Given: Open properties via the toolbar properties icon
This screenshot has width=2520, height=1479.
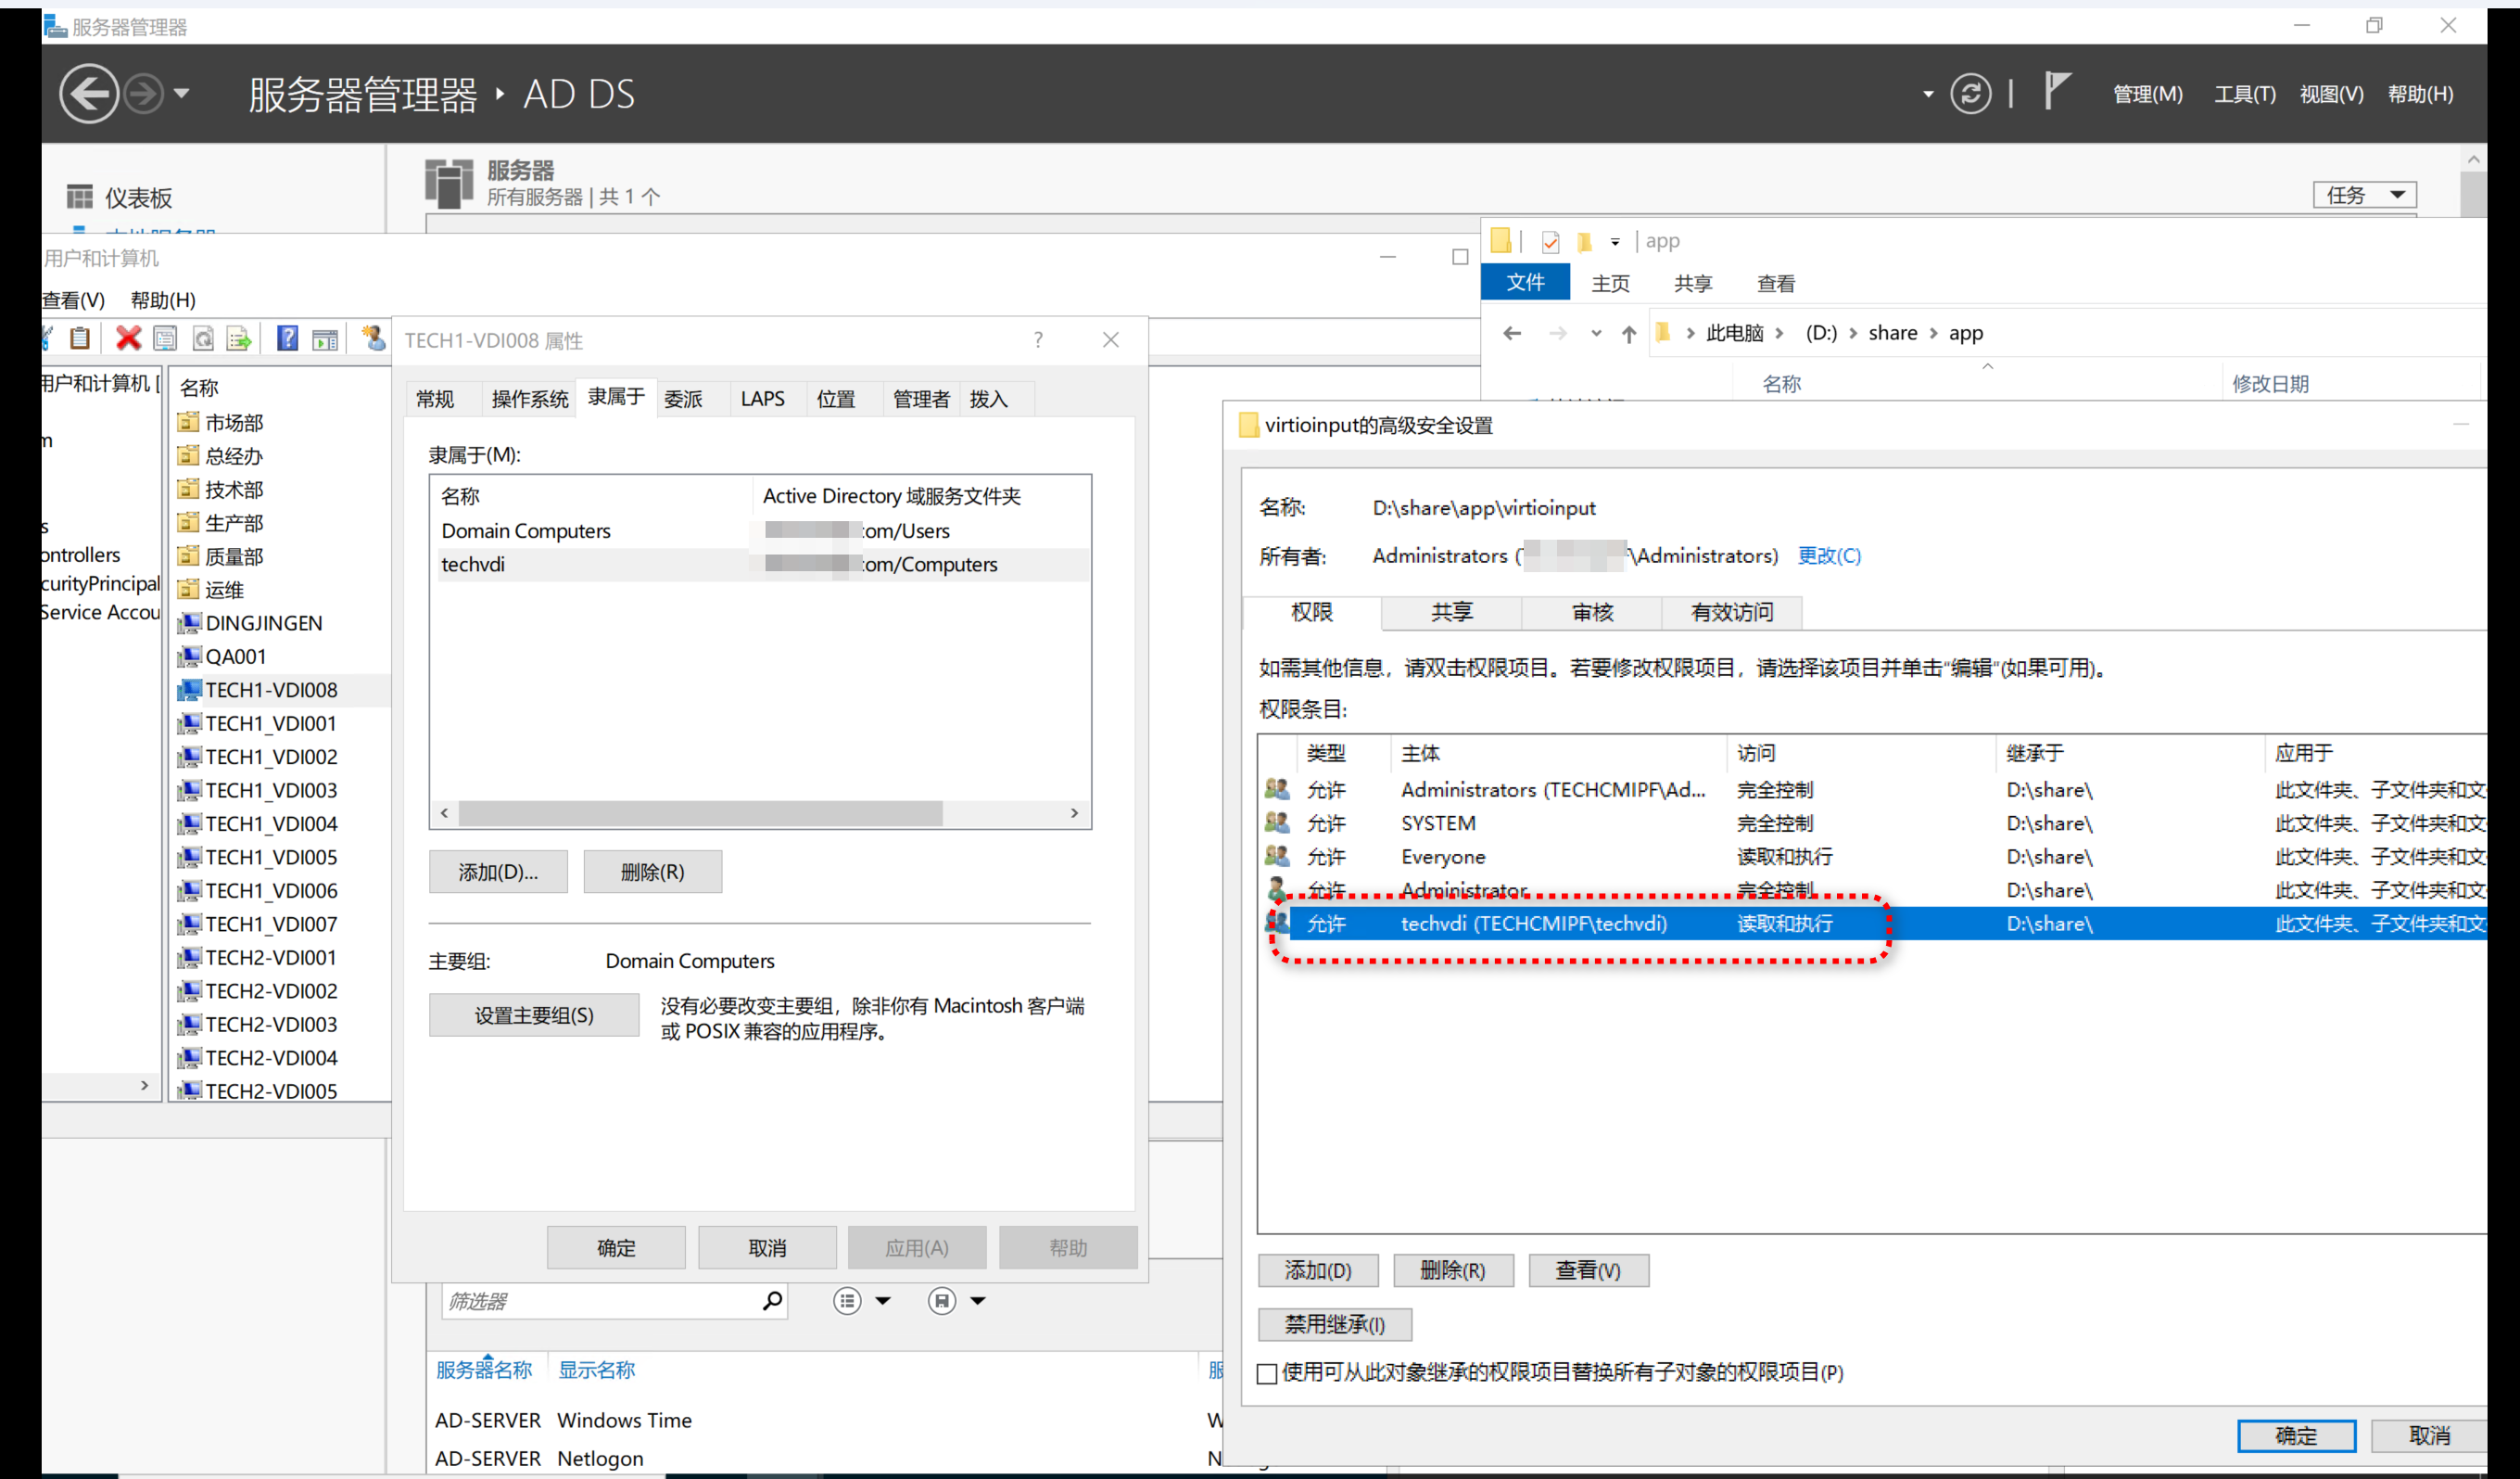Looking at the screenshot, I should coord(165,338).
